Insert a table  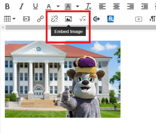(x=7, y=19)
